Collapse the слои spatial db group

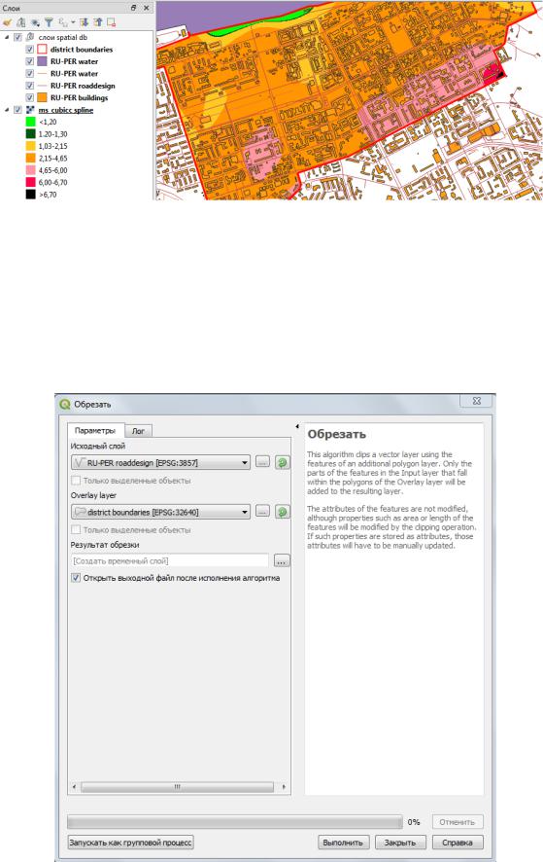pyautogui.click(x=7, y=37)
